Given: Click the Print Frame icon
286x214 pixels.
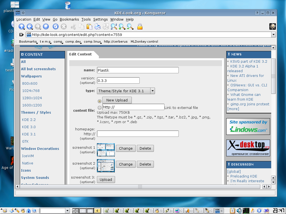Looking at the screenshot, I should click(106, 27).
